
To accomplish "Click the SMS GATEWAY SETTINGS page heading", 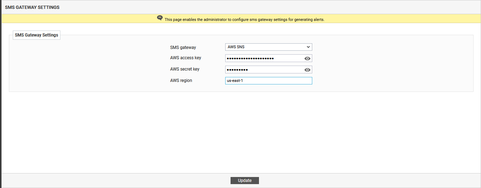I will (32, 7).
